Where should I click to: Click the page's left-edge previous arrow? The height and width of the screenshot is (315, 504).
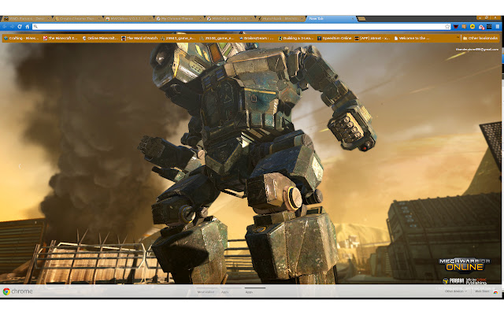click(x=20, y=166)
